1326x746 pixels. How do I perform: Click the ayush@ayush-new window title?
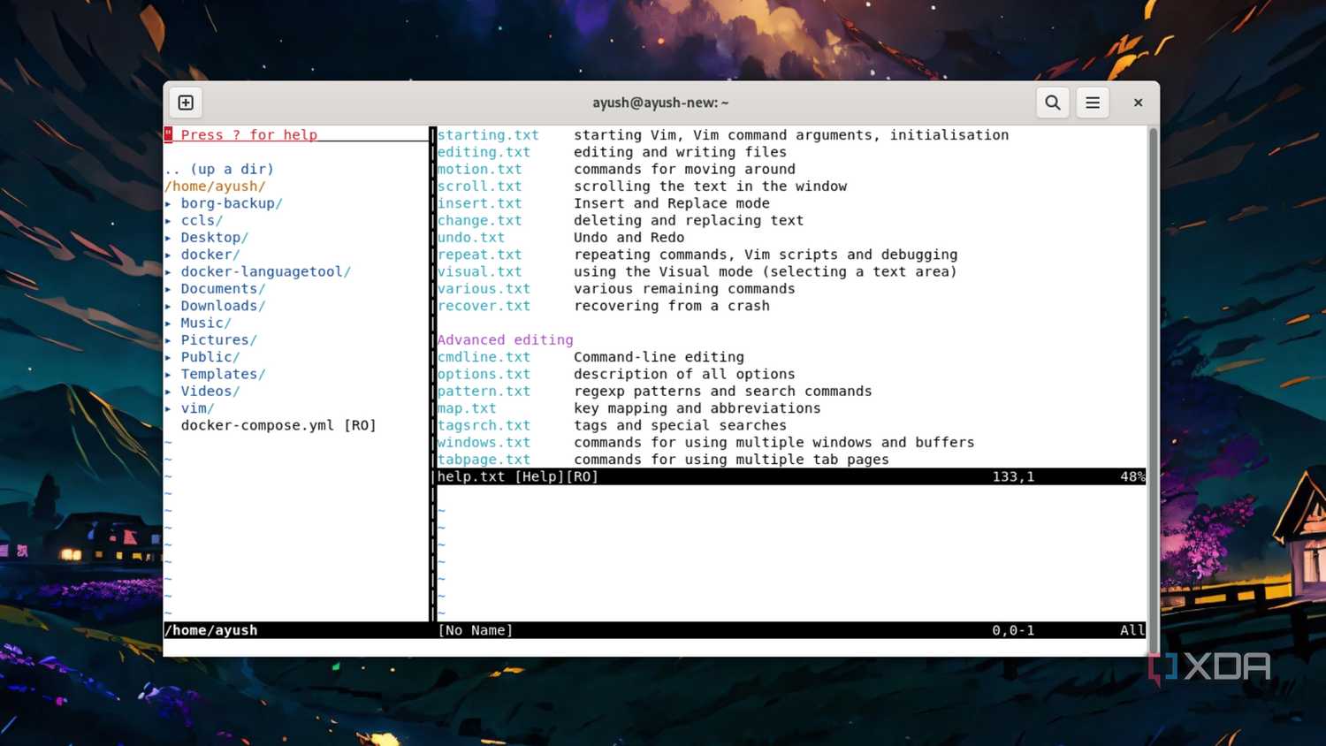pos(660,103)
